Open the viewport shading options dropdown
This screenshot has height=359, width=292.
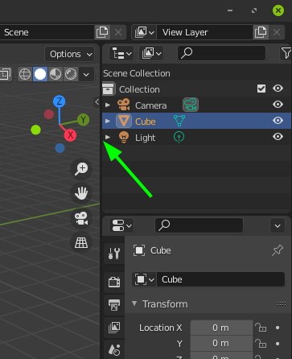point(86,74)
